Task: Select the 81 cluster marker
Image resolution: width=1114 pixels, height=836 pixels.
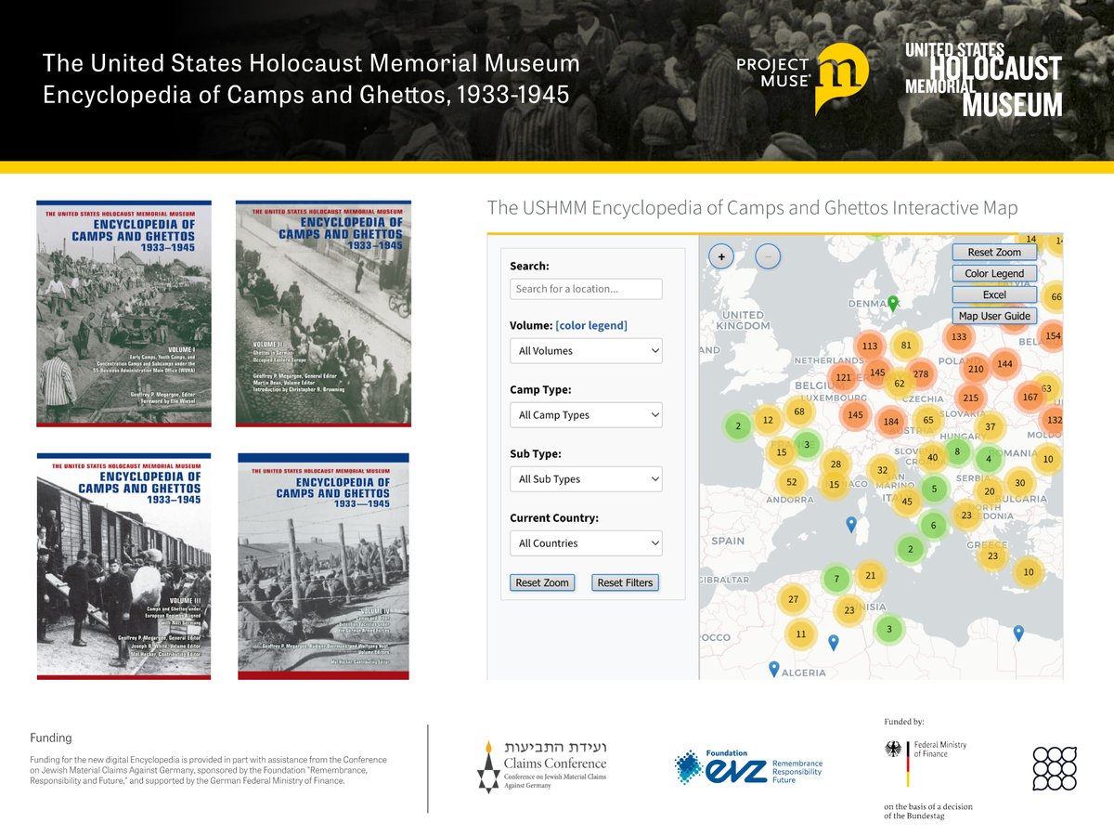Action: click(x=906, y=346)
